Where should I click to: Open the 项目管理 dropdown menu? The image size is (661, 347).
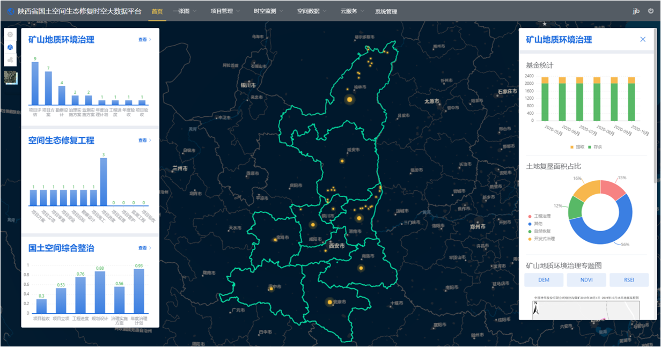pos(225,11)
